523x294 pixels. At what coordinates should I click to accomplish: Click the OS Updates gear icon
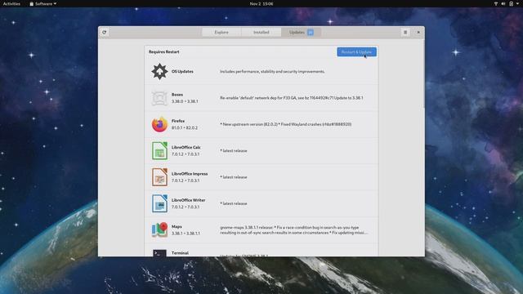pyautogui.click(x=159, y=71)
